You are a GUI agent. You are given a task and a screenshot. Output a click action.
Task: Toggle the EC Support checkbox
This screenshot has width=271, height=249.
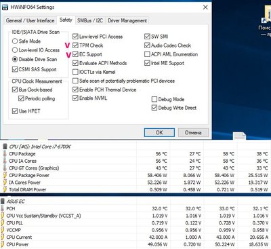pos(75,54)
